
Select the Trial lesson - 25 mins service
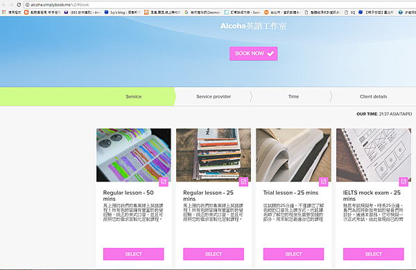point(293,254)
